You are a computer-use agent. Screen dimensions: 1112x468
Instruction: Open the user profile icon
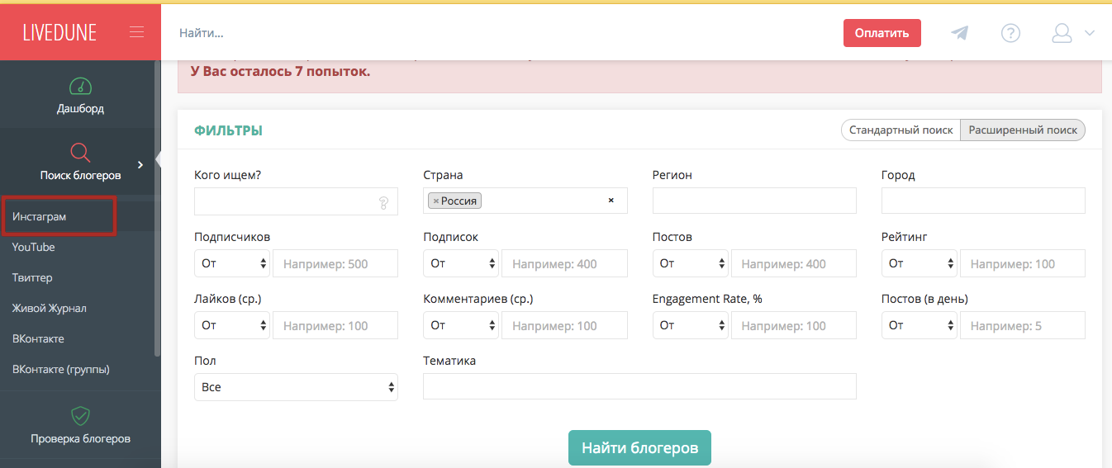(x=1062, y=33)
